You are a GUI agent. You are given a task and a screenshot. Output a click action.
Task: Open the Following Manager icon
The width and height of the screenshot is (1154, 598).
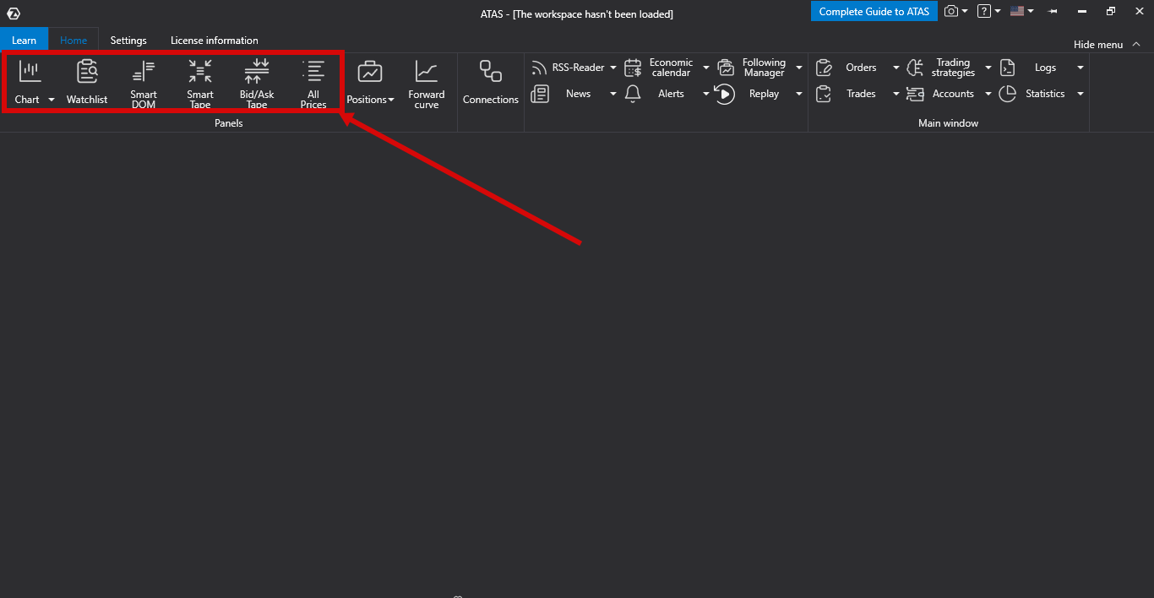726,68
